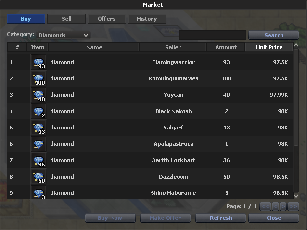This screenshot has height=230, width=307.
Task: Select Aerith Lockhart's diamond icon
Action: pyautogui.click(x=38, y=161)
